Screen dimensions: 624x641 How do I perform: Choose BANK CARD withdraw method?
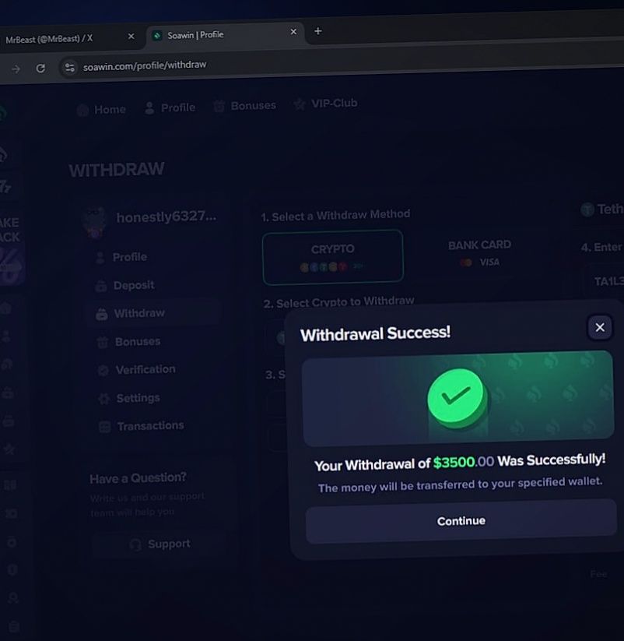[x=479, y=252]
